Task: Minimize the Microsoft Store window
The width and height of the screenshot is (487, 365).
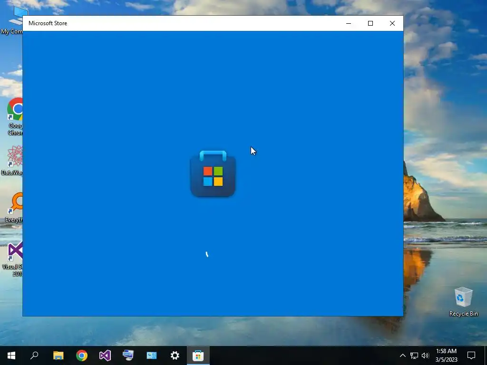Action: point(349,23)
